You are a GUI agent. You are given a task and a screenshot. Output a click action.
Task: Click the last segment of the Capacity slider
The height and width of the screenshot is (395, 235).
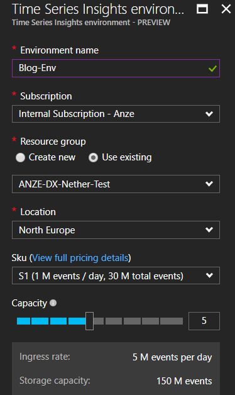point(172,321)
